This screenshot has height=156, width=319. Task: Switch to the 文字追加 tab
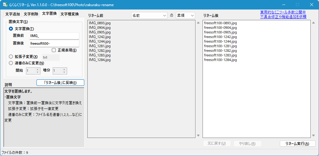click(x=13, y=14)
